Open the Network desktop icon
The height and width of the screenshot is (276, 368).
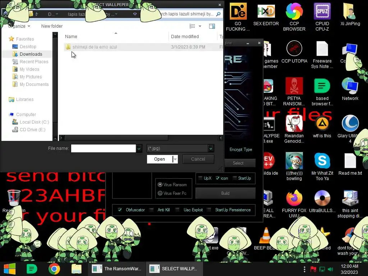350,89
